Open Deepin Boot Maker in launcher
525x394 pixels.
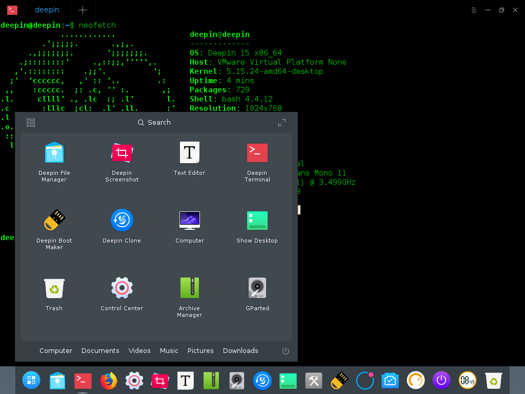tap(54, 230)
